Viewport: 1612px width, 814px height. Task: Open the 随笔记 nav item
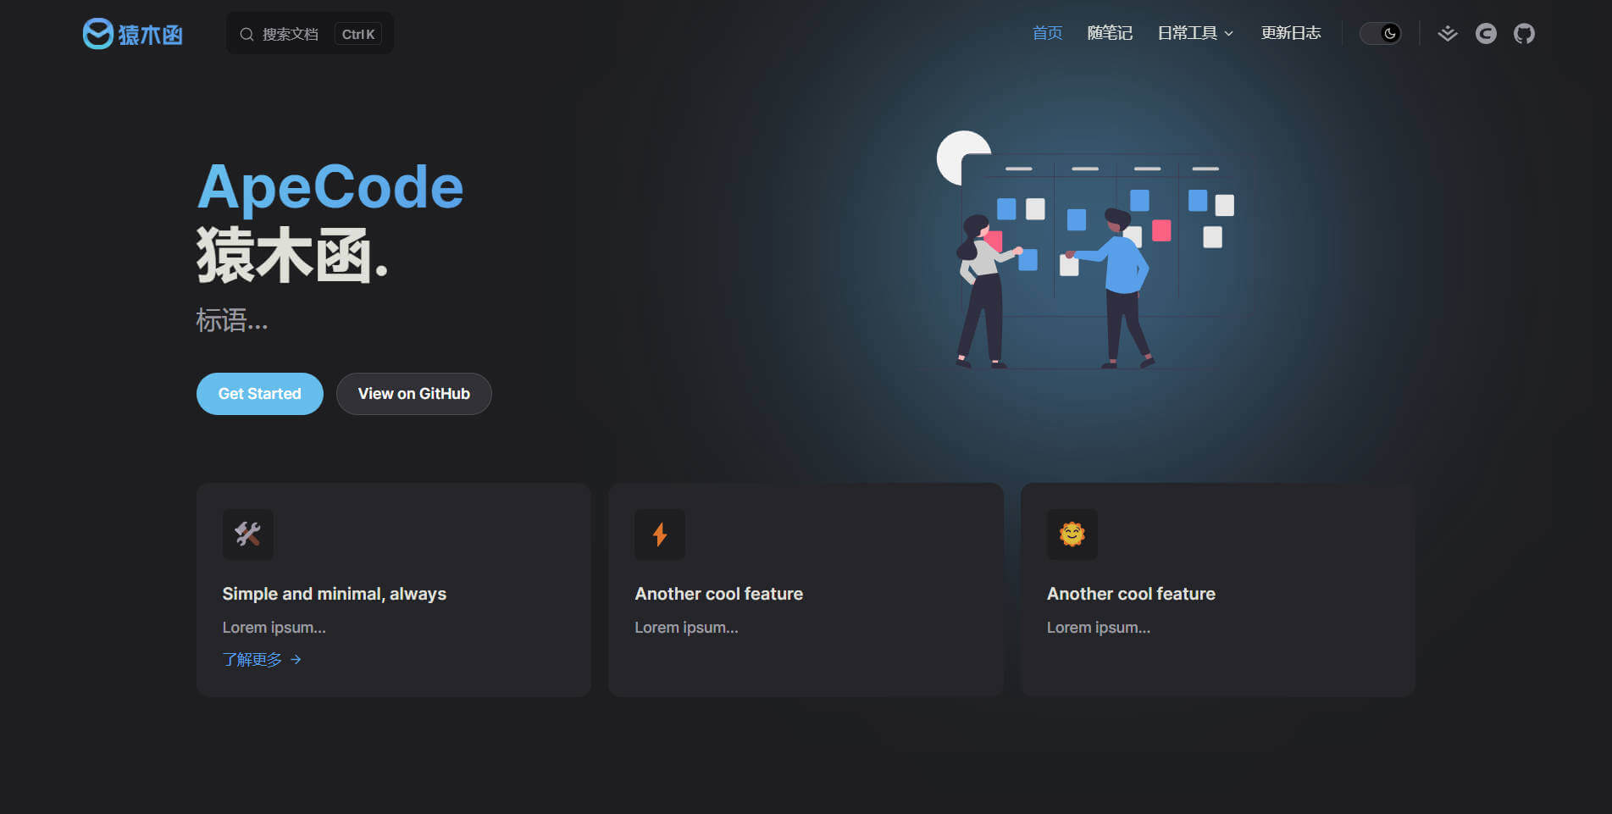(1110, 33)
